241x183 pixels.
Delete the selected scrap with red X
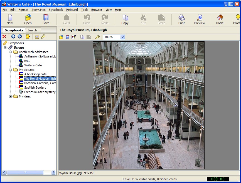(4, 36)
